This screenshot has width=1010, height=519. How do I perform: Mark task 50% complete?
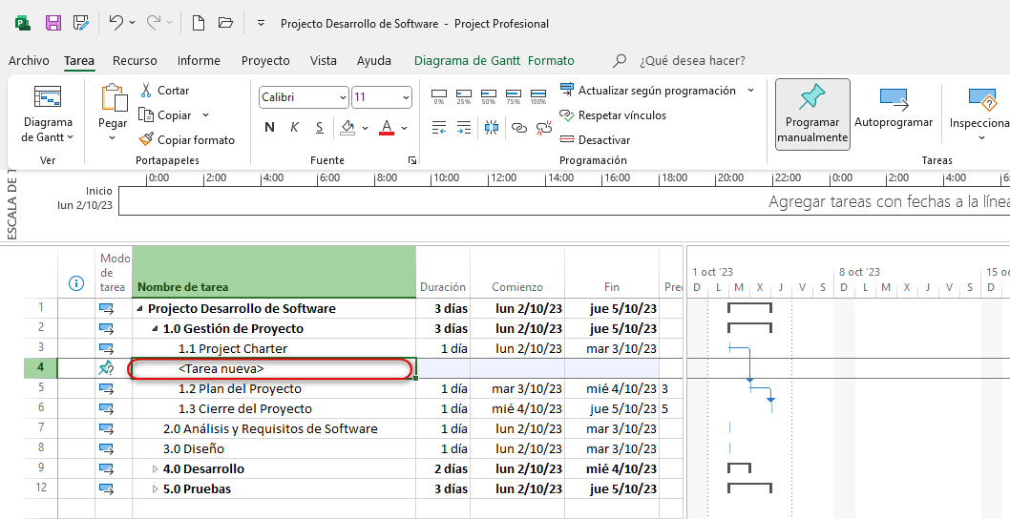pyautogui.click(x=489, y=95)
